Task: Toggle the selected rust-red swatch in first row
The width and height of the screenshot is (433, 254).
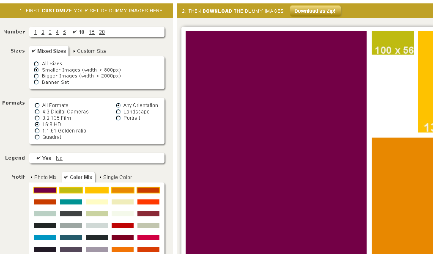Action: click(148, 190)
